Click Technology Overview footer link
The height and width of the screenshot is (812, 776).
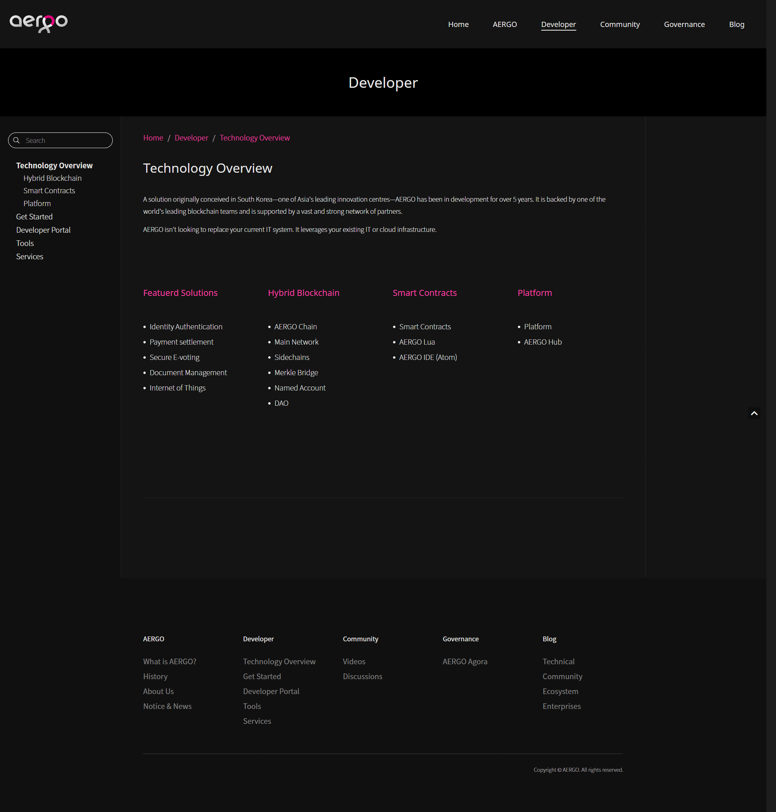(279, 661)
